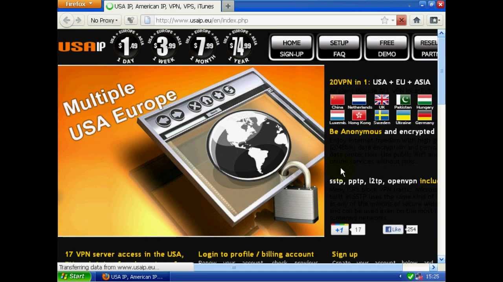Viewport: 503px width, 282px height.
Task: Select the USA IP, American IP tab
Action: [x=162, y=6]
